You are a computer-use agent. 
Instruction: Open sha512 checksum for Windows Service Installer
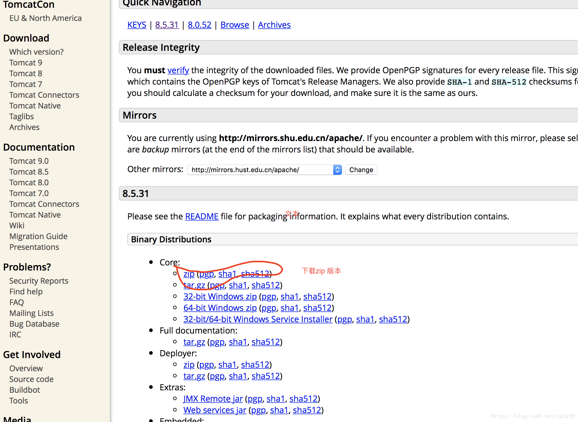(393, 319)
